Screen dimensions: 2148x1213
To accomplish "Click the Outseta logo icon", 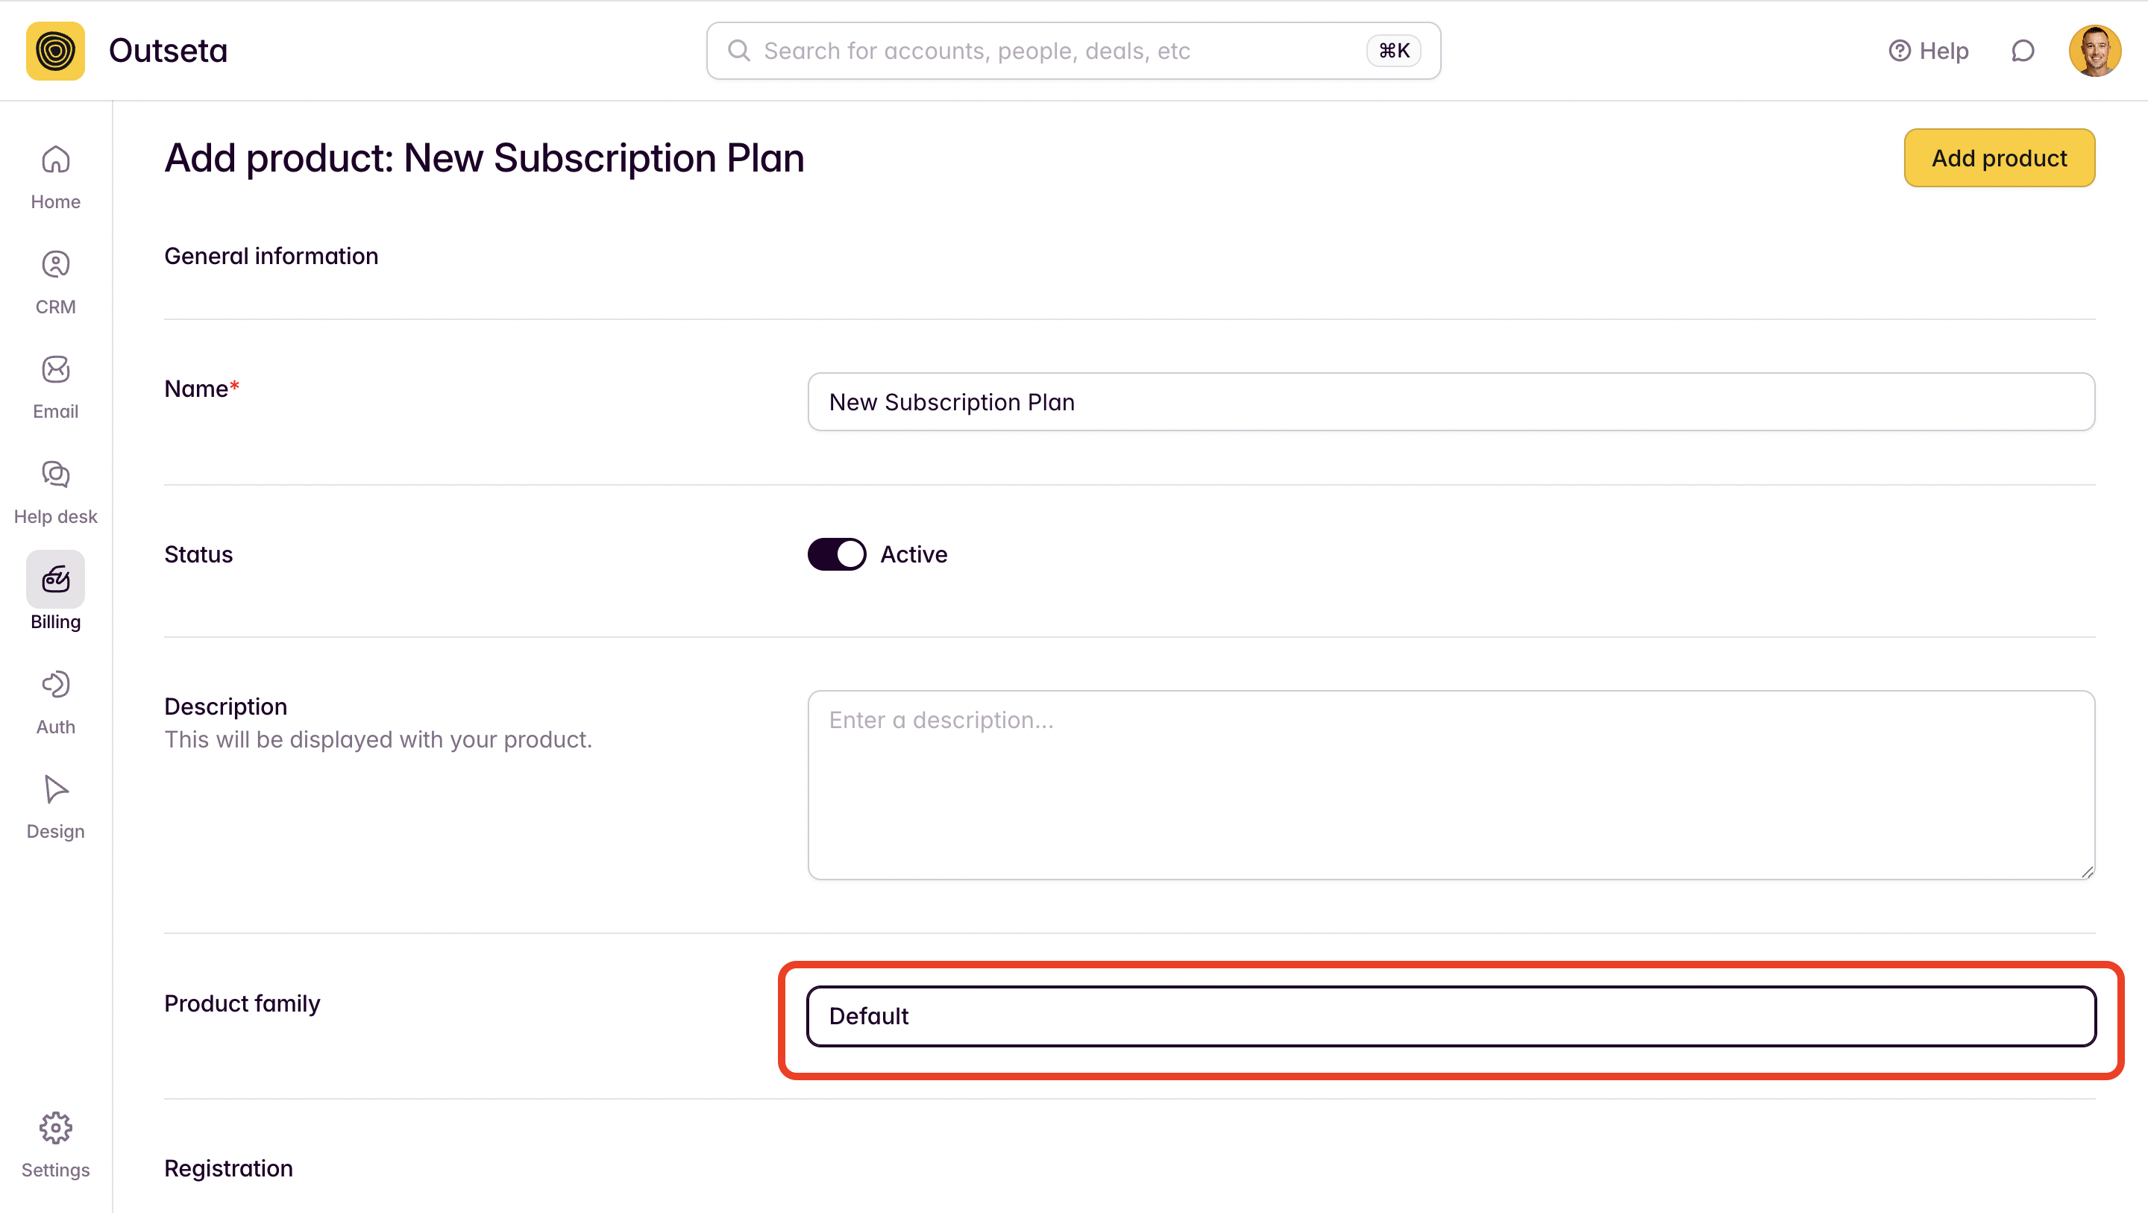I will tap(55, 51).
